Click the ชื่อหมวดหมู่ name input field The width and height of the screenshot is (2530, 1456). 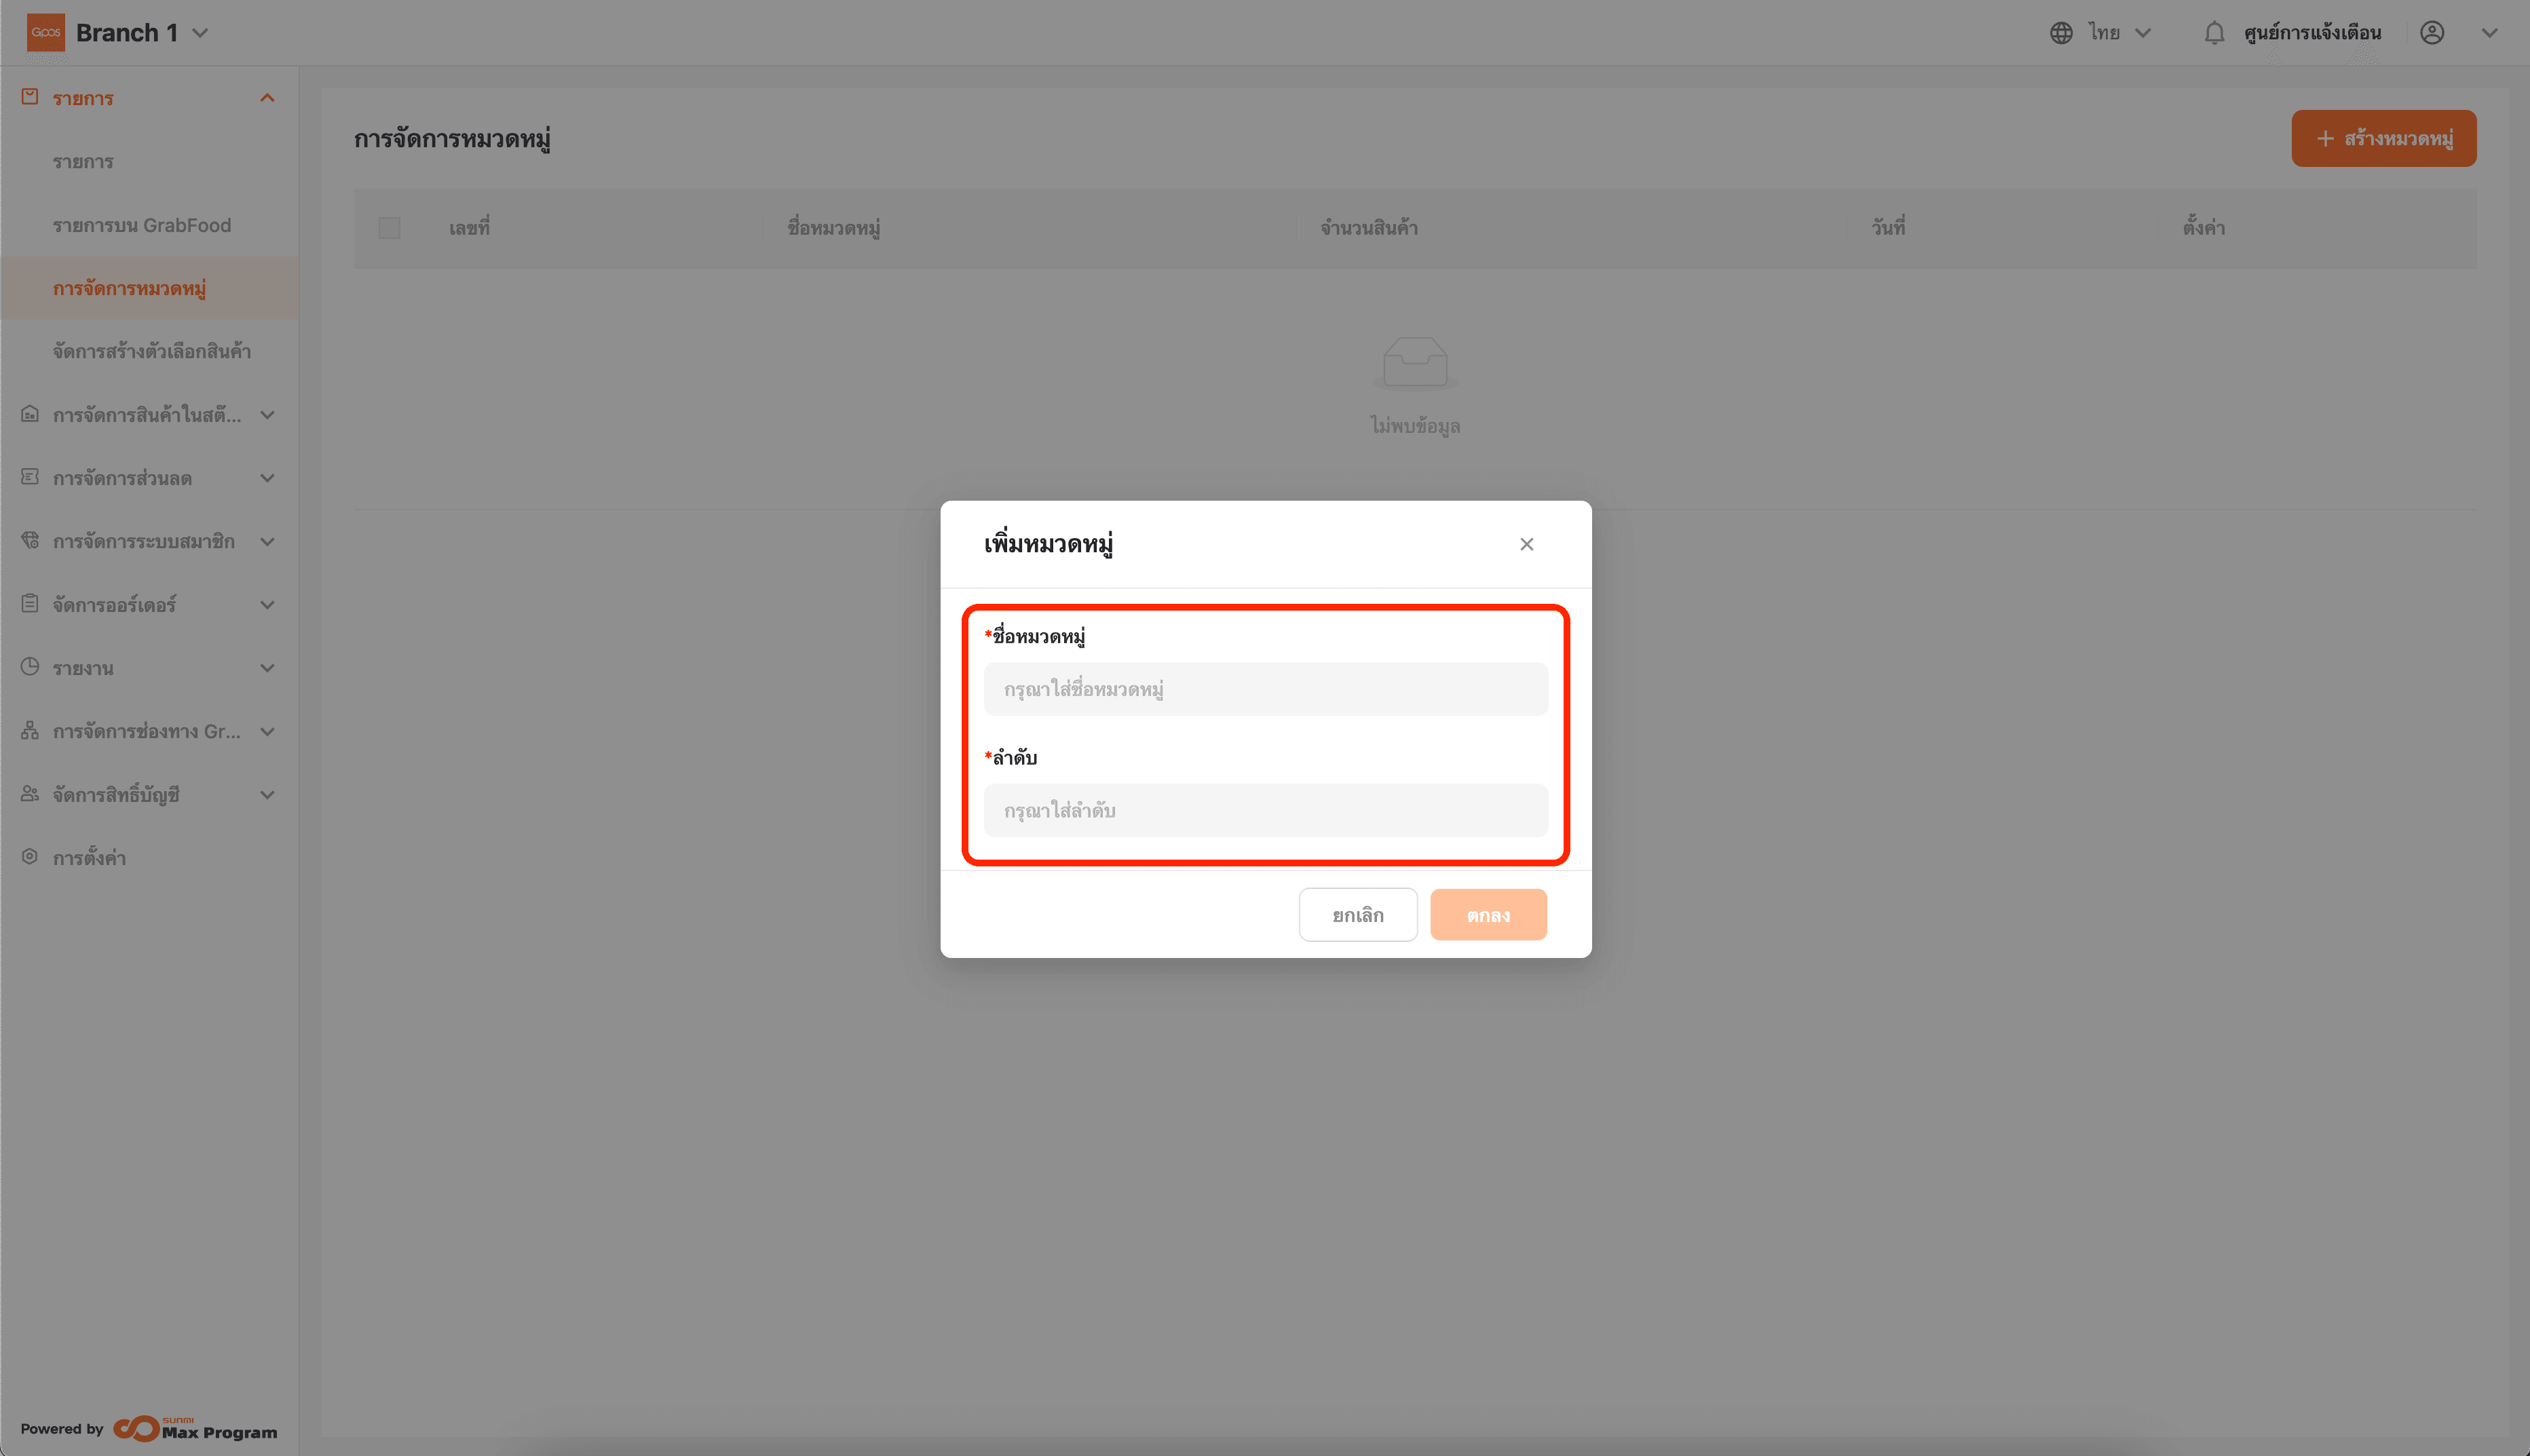1265,689
